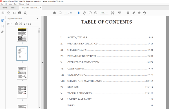Click OPERATING INFORMATION entry
This screenshot has width=169, height=109.
[x=106, y=62]
